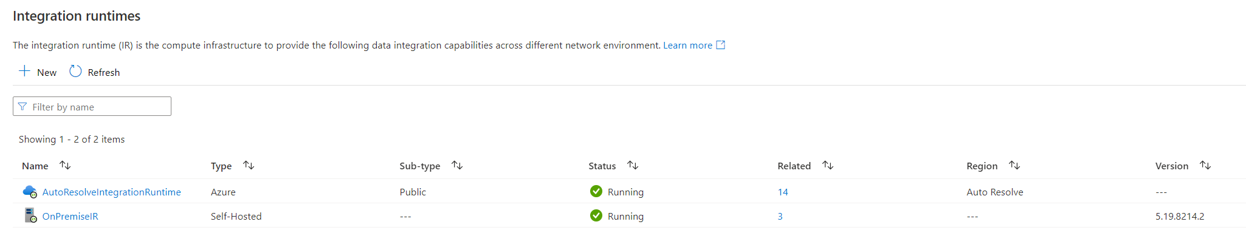The height and width of the screenshot is (250, 1246).
Task: Click the circular Refresh icon
Action: (x=75, y=71)
